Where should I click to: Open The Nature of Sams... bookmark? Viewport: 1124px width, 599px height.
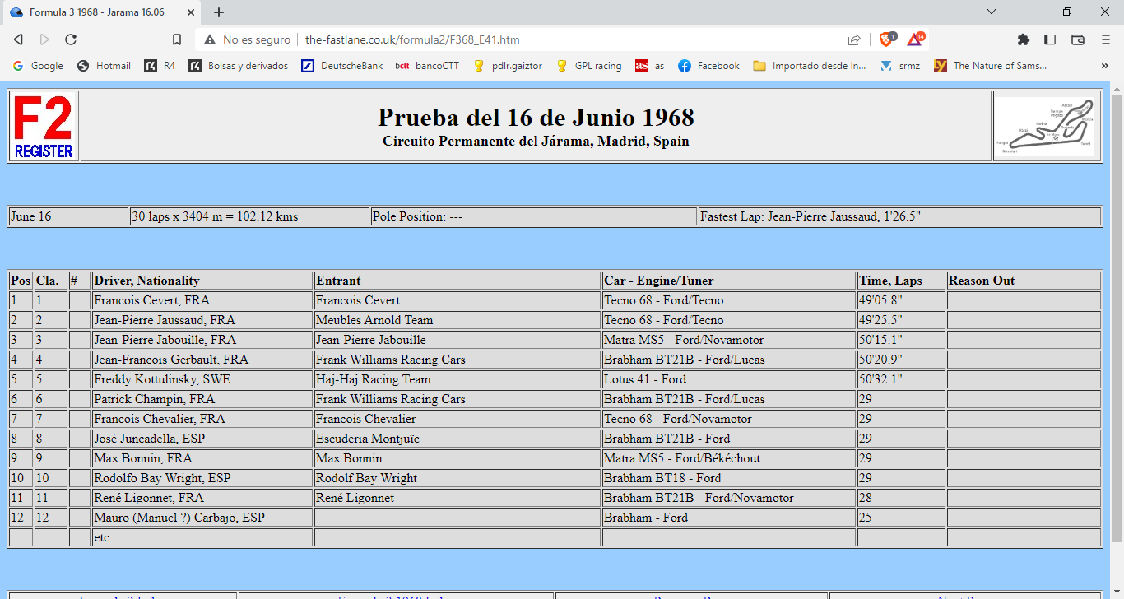991,66
